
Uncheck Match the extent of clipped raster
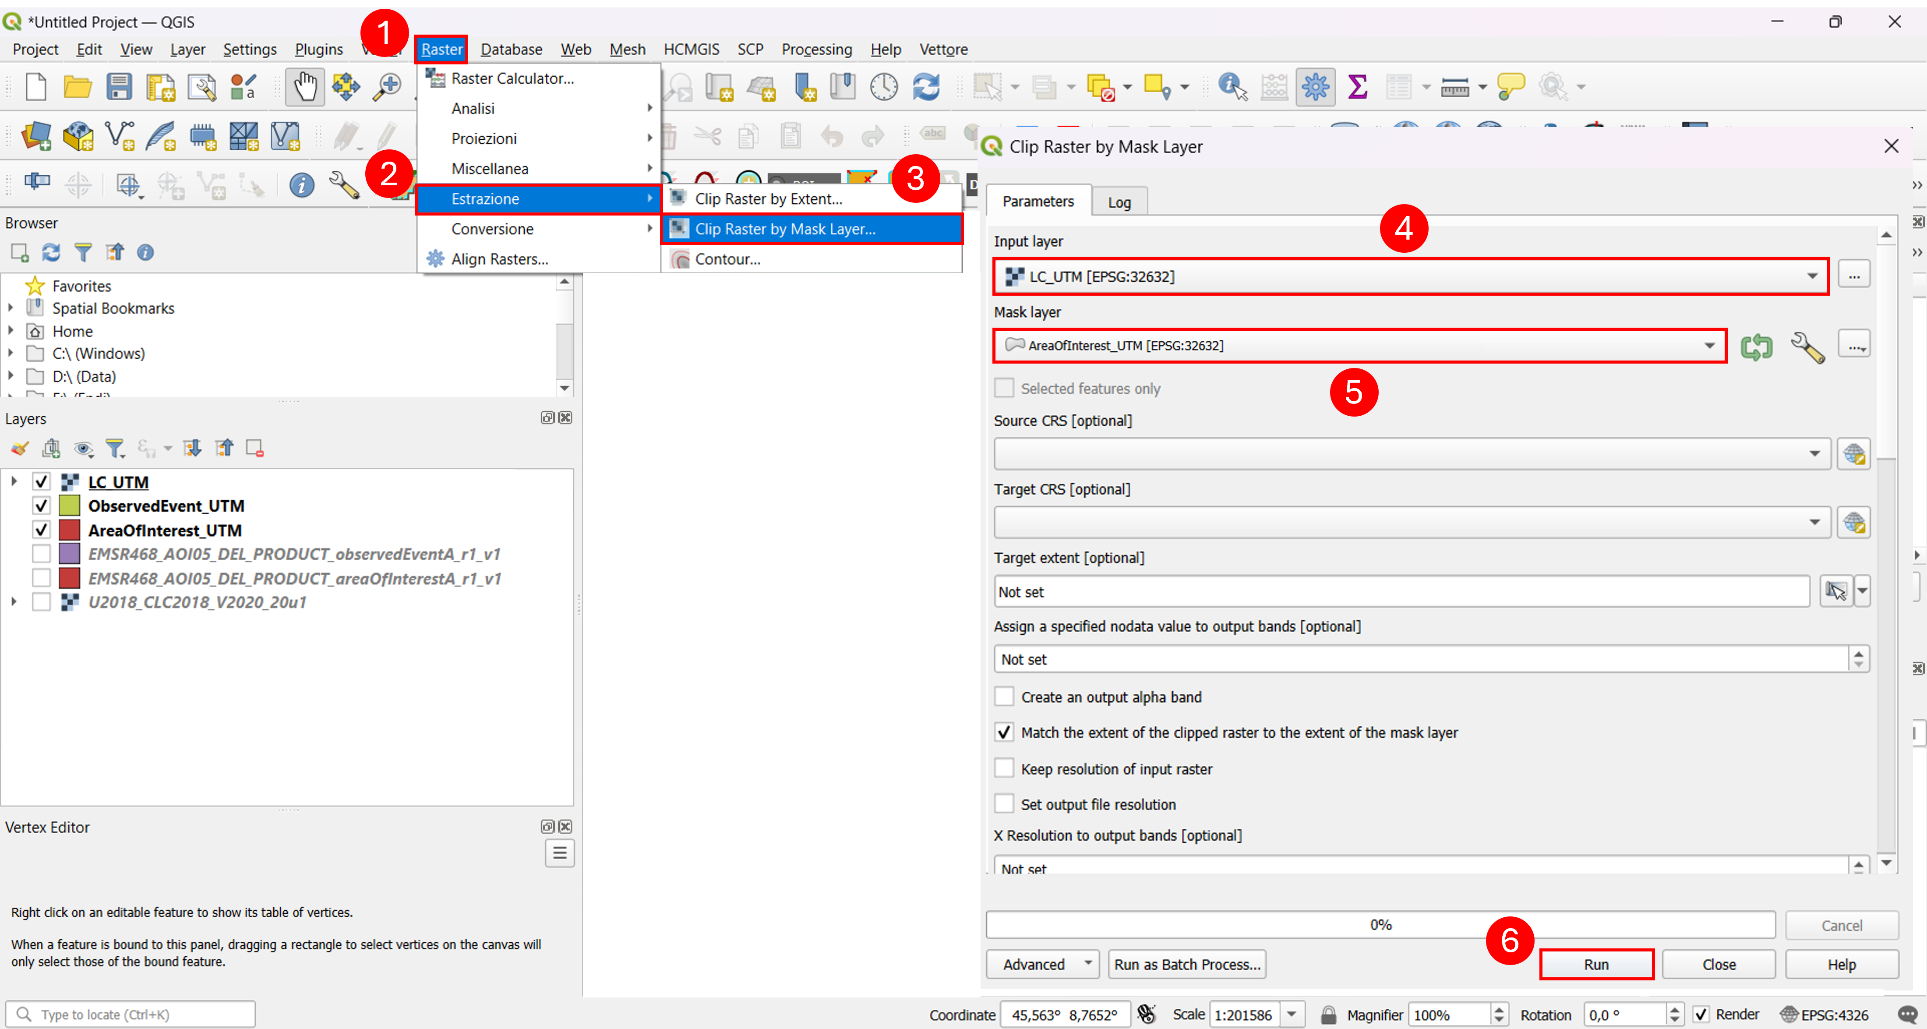click(1004, 732)
